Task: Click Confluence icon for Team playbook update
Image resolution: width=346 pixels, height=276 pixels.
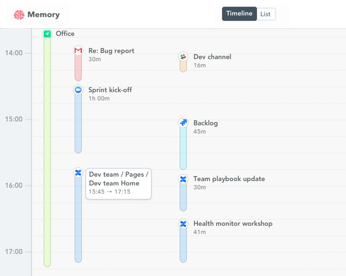Action: coord(183,179)
